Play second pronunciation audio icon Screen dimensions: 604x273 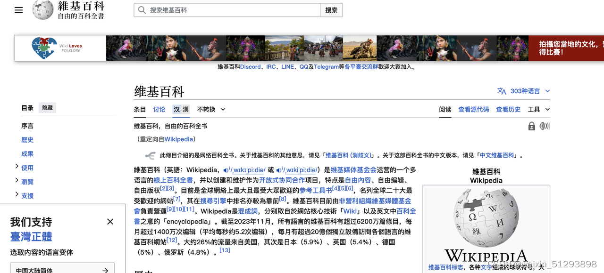click(x=280, y=170)
